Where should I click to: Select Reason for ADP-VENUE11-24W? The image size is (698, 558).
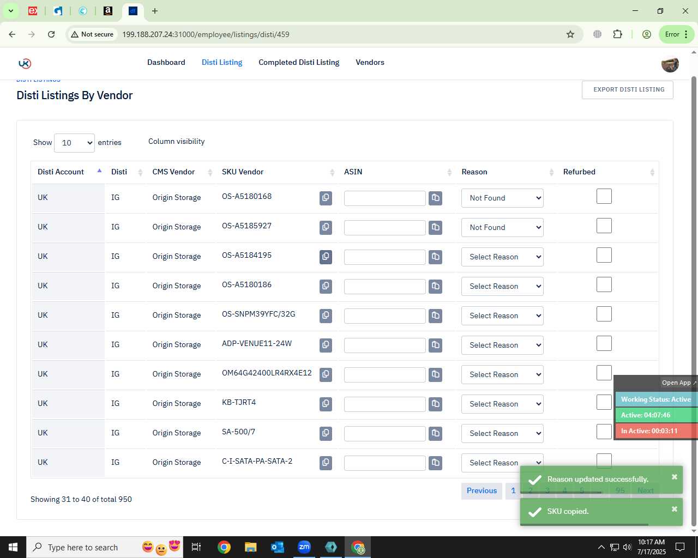pos(502,345)
